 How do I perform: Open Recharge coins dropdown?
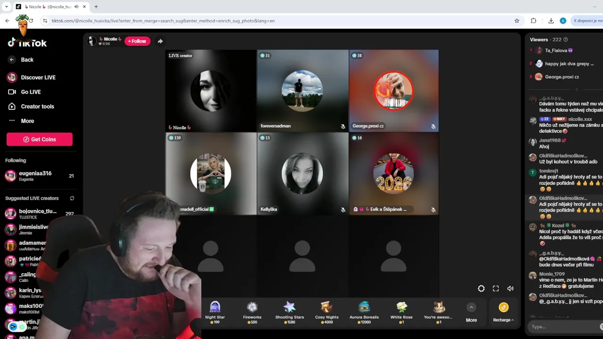503,313
